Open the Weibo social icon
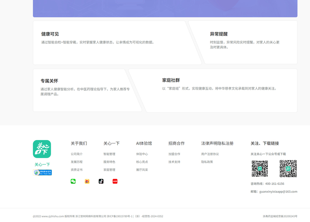 click(87, 181)
